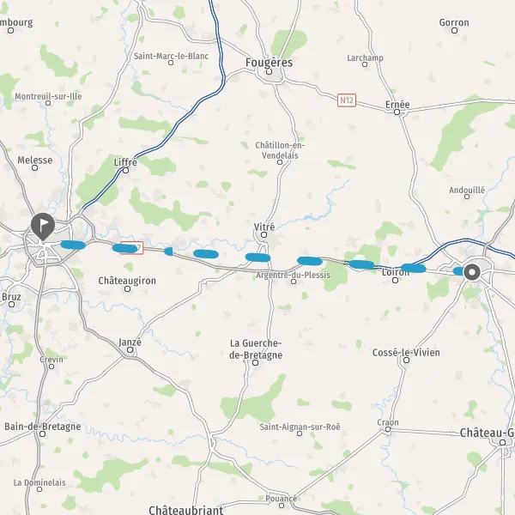515x515 pixels.
Task: Click the Loiron town marker
Action: [x=396, y=280]
